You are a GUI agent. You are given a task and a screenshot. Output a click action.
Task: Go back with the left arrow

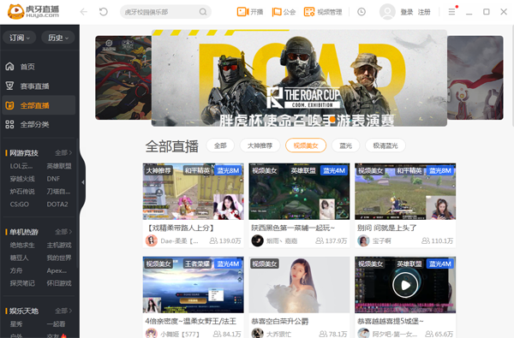point(84,12)
